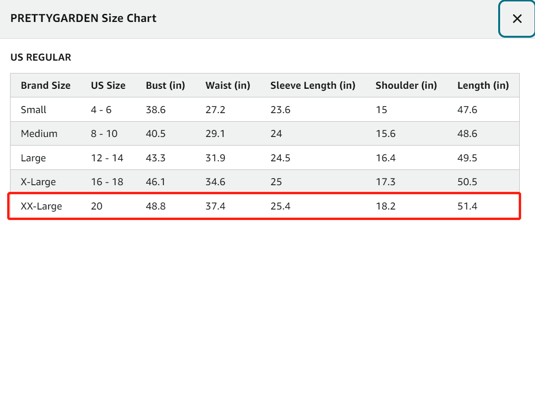Viewport: 535px width, 420px height.
Task: Click the 'US Size' column header
Action: (x=108, y=85)
